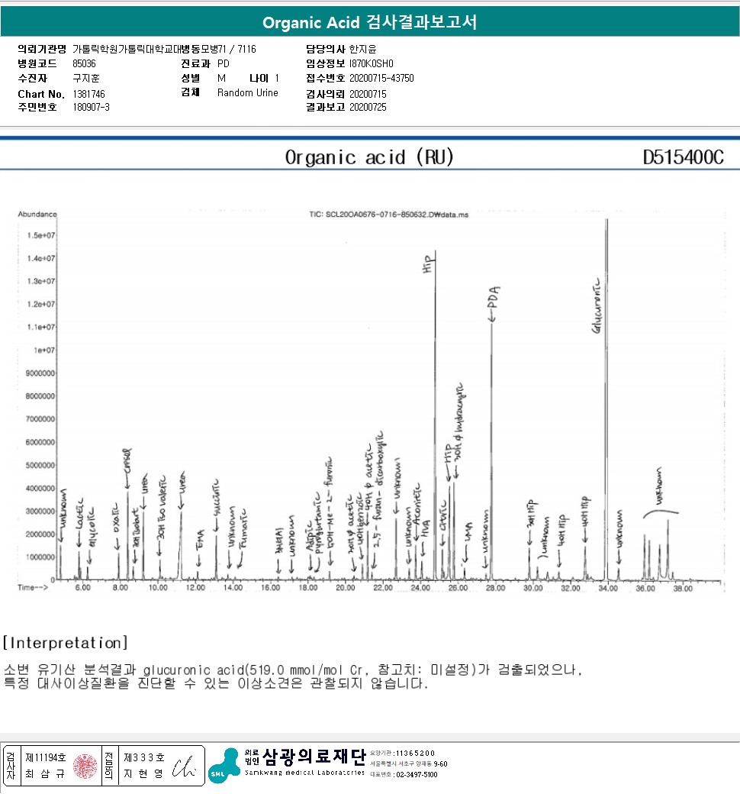Click specialist name '지 현 영'

coord(143,773)
